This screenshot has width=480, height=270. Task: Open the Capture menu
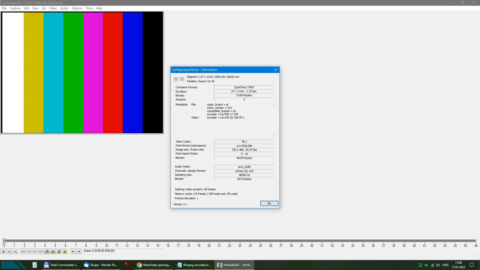(15, 8)
